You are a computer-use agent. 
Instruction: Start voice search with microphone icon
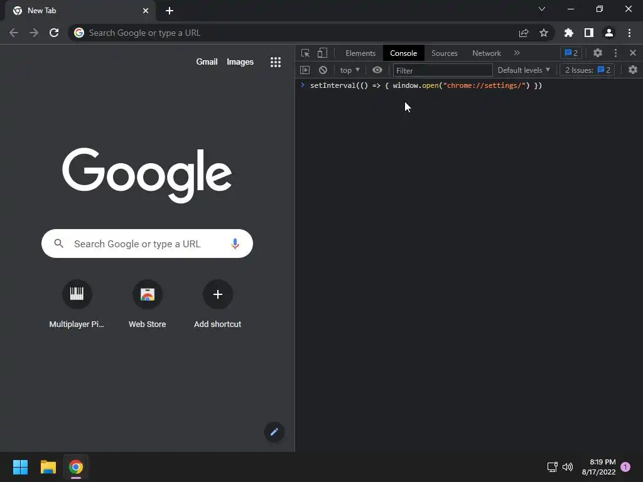pyautogui.click(x=235, y=244)
